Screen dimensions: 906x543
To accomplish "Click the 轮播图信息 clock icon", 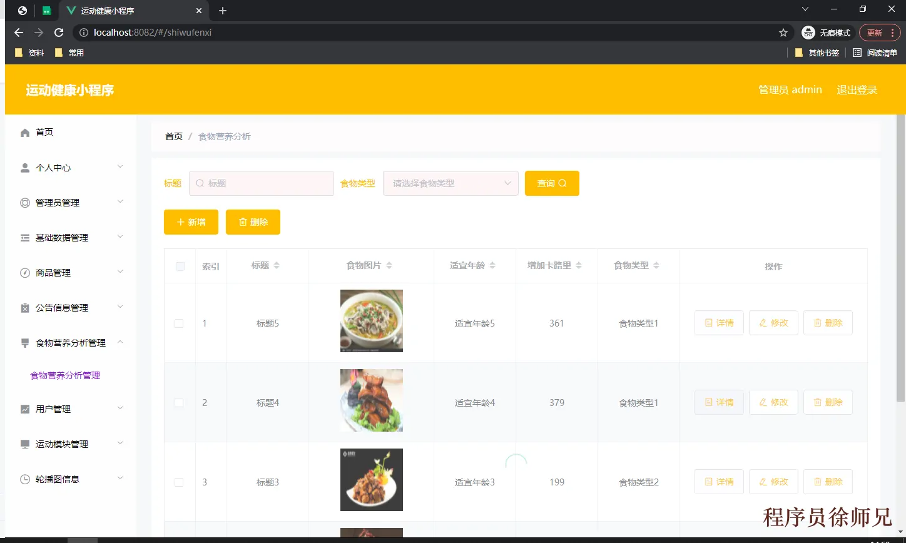I will tap(25, 479).
